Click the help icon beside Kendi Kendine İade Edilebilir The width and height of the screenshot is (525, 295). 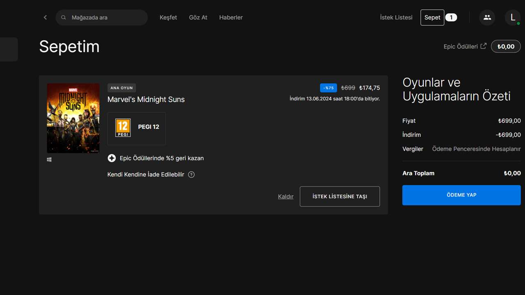191,175
